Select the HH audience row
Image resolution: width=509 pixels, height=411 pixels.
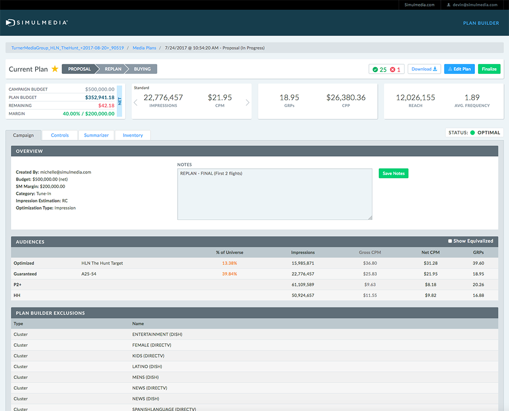254,295
